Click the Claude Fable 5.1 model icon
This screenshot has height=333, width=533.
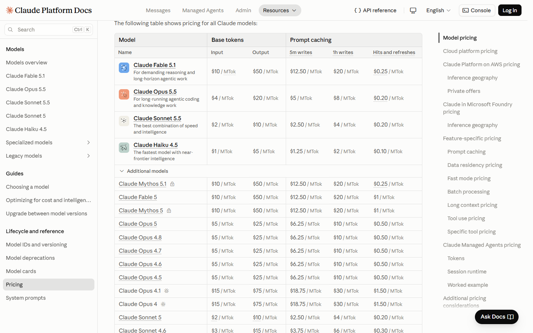pyautogui.click(x=124, y=68)
